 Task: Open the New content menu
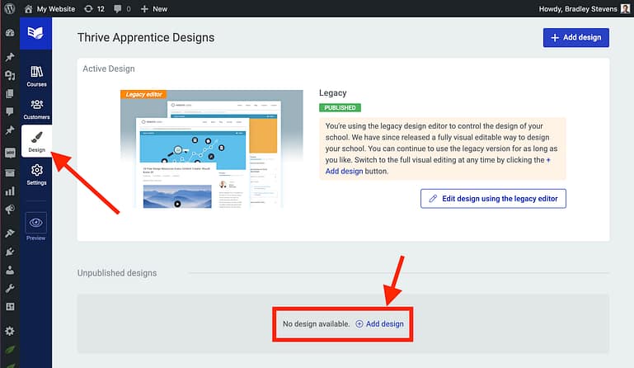153,9
